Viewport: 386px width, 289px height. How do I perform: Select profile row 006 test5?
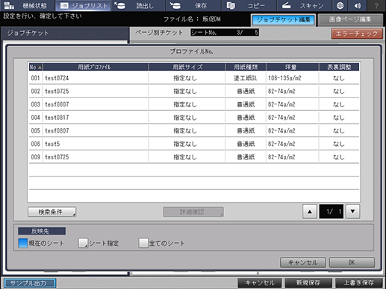pos(194,144)
